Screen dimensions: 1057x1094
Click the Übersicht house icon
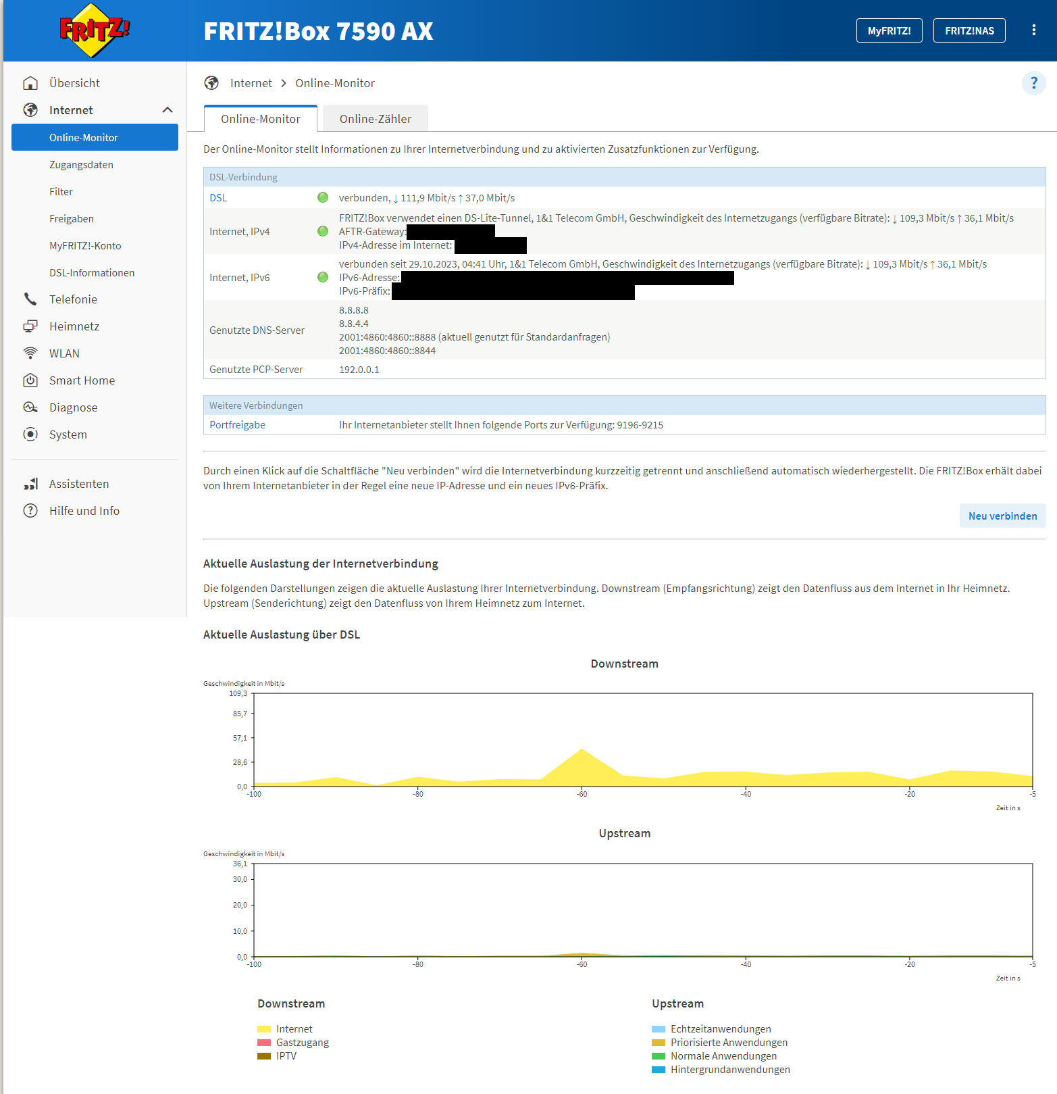(x=30, y=83)
